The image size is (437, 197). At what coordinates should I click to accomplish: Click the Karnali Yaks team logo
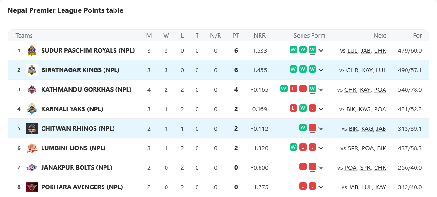31,109
